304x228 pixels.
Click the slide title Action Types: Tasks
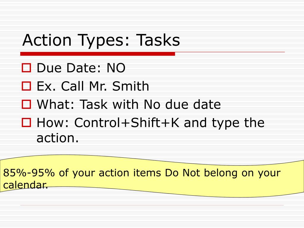[101, 40]
